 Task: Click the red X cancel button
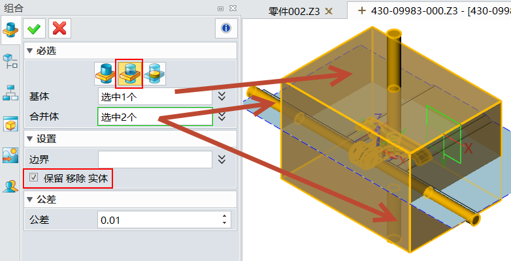59,28
